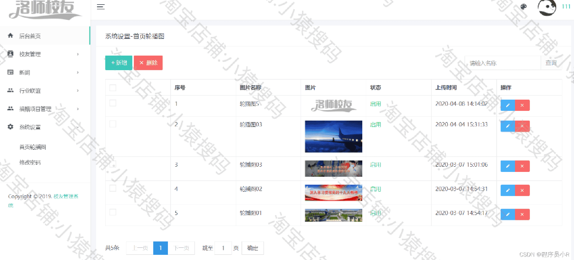Select 修改密码 submenu item

tap(30, 162)
